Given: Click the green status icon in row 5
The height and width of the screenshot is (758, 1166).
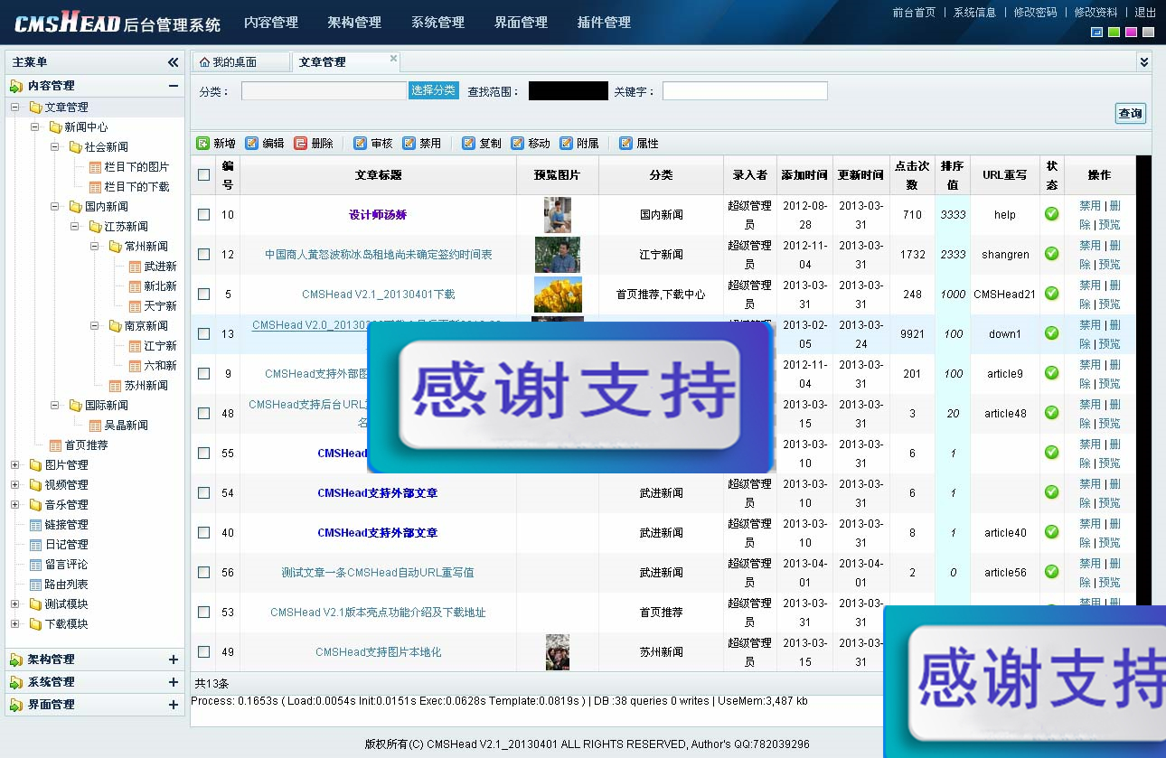Looking at the screenshot, I should tap(1051, 294).
